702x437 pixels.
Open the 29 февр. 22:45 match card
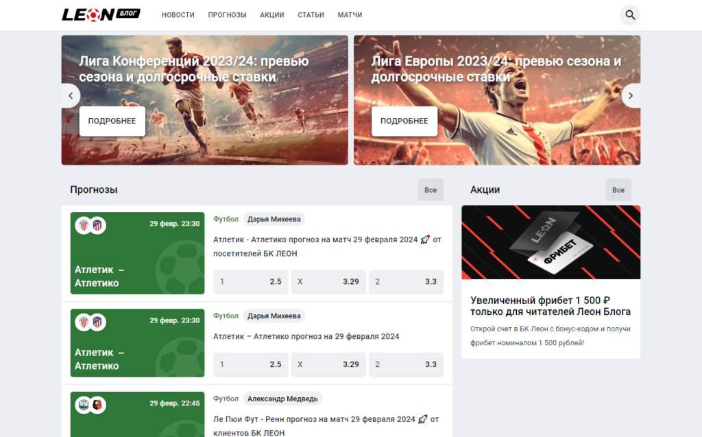[137, 414]
